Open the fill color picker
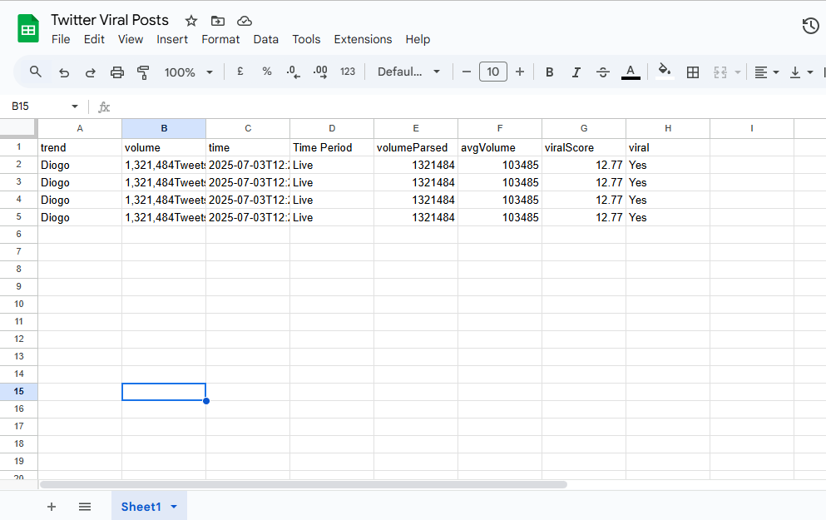This screenshot has height=520, width=826. 665,72
